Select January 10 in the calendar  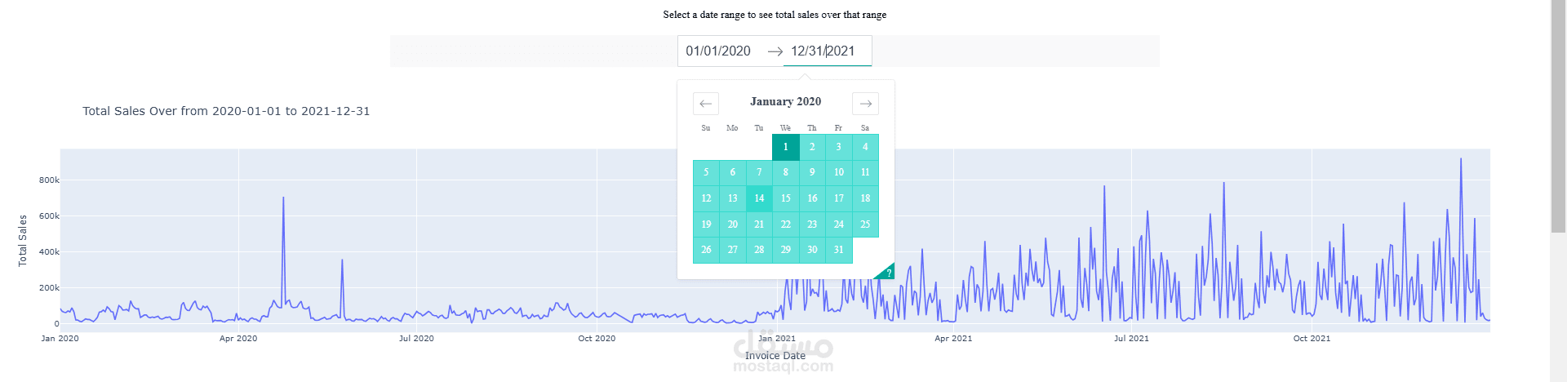click(x=838, y=172)
